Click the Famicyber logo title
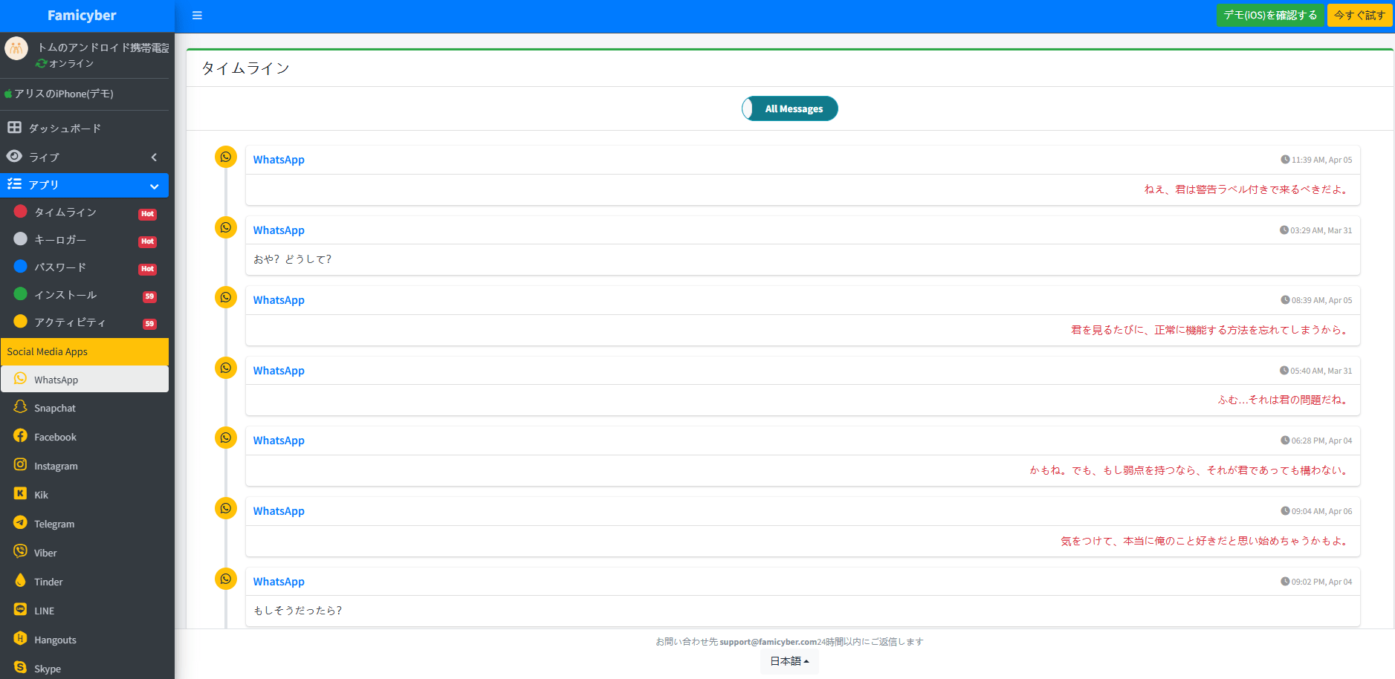The image size is (1395, 679). pyautogui.click(x=82, y=16)
